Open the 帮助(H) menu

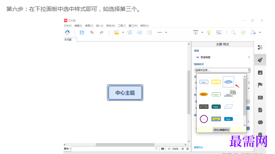coord(144,26)
